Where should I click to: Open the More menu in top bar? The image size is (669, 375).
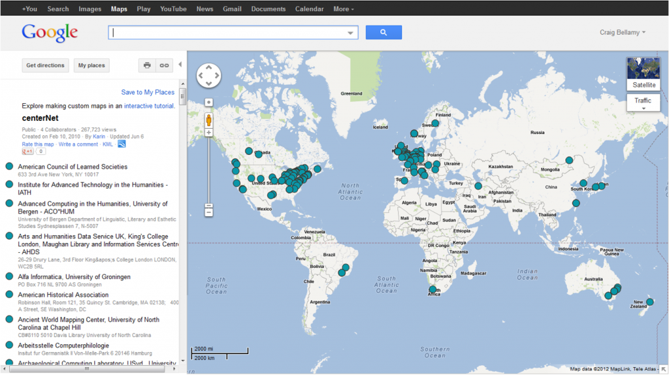tap(344, 9)
